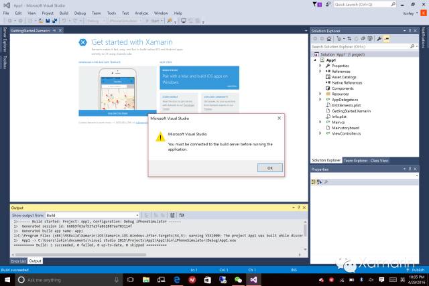The height and width of the screenshot is (286, 429).
Task: Click Publish in the status bar
Action: (416, 270)
